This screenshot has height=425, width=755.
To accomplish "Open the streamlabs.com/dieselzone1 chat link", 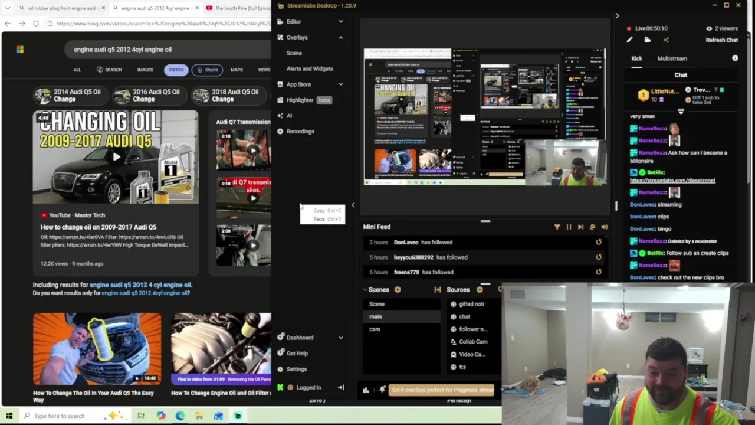I will pos(672,181).
